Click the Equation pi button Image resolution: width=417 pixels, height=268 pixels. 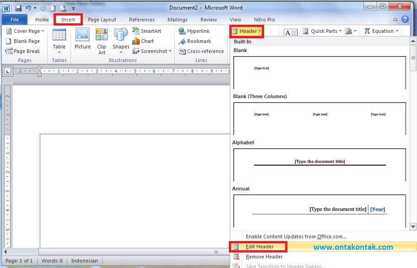[x=379, y=31]
